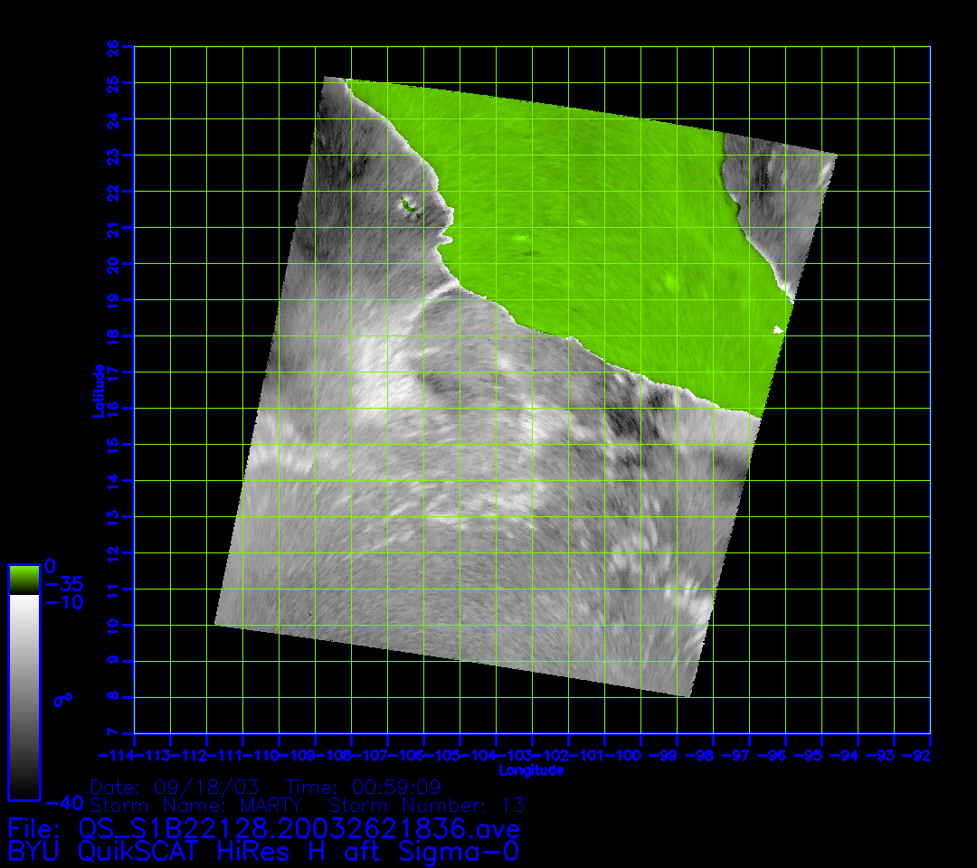Click the grayscale sigma-0 color bar
Image resolution: width=977 pixels, height=868 pixels.
click(24, 696)
